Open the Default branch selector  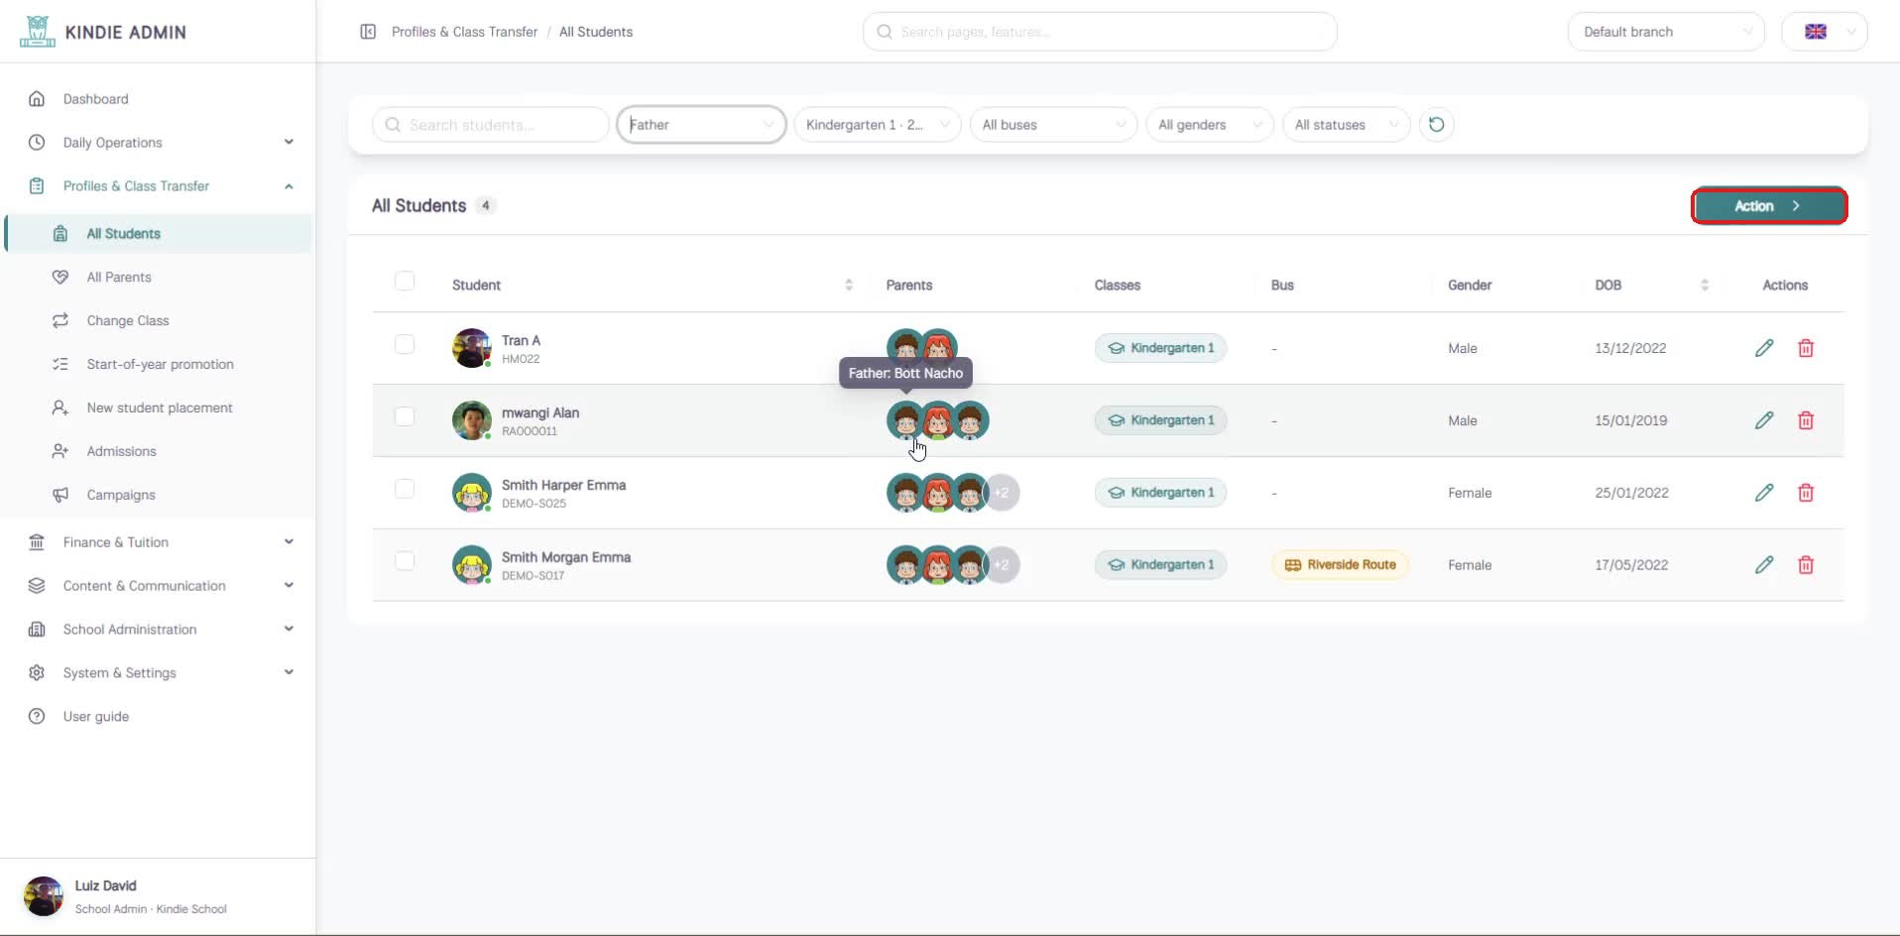pos(1666,32)
